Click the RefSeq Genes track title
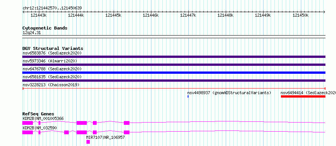 tap(38, 114)
